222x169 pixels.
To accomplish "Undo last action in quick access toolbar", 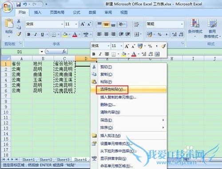I will pyautogui.click(x=25, y=4).
